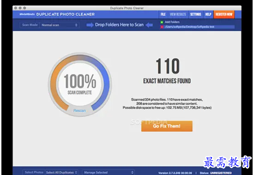
Task: Open the Select All Duplicates dropdown
Action: [62, 173]
